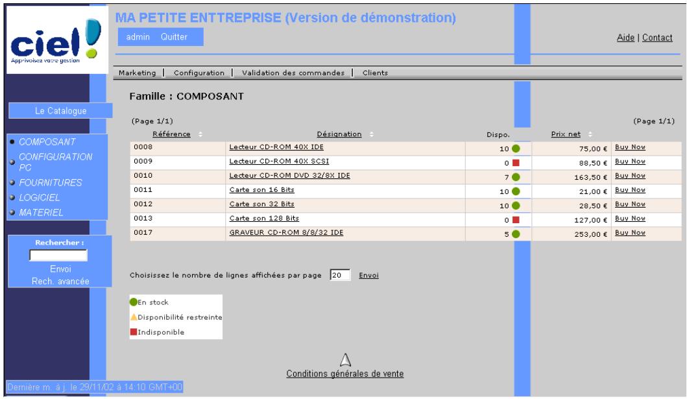Open the Clients menu

coord(375,73)
